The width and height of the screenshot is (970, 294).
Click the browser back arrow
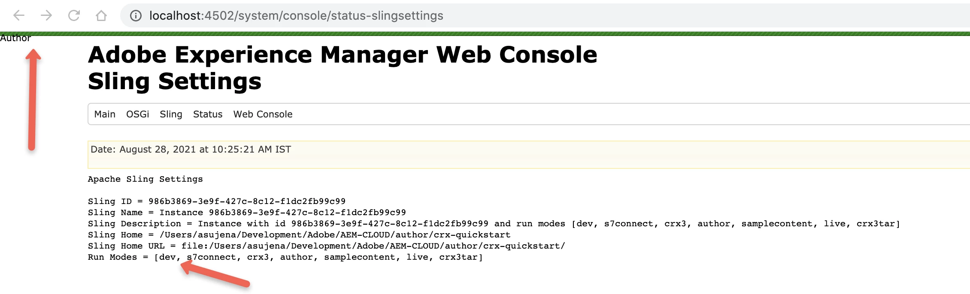tap(19, 16)
